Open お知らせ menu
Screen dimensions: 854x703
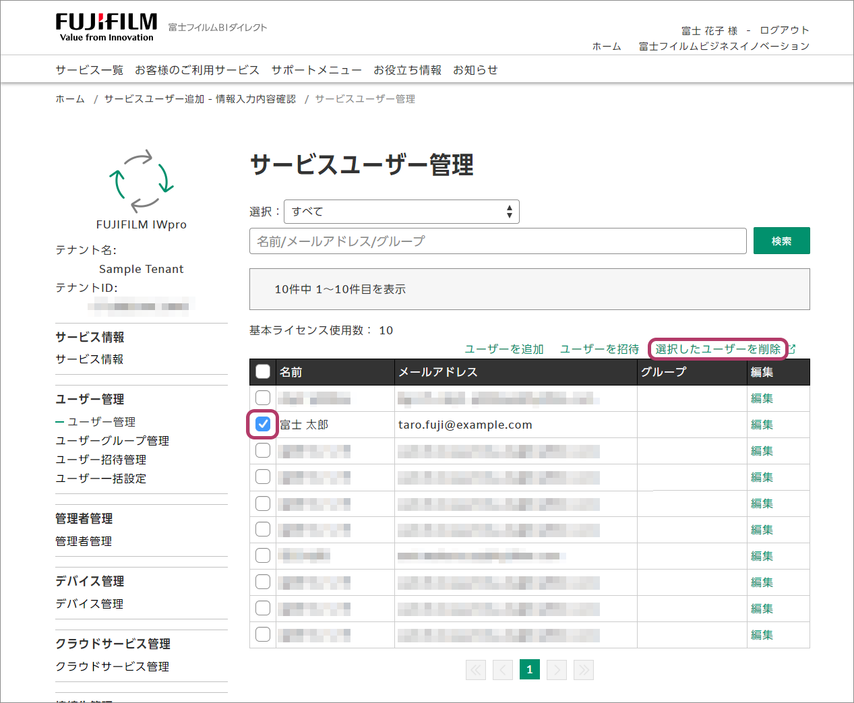pos(475,70)
